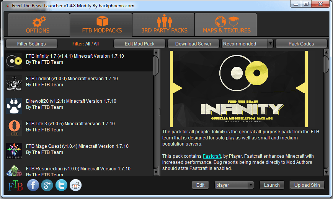This screenshot has height=199, width=333.
Task: Click the FTB Resurrection (v1.0.0) title
Action: (78, 169)
